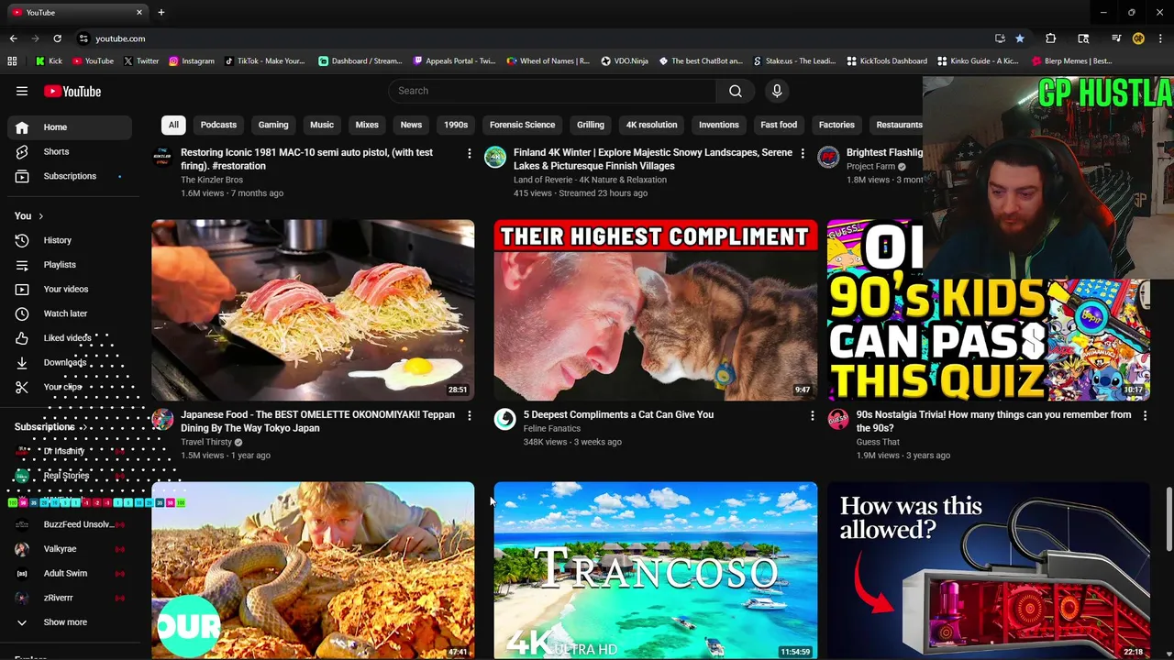Open the Chrome apps grid shortcut
The height and width of the screenshot is (660, 1174).
12,61
